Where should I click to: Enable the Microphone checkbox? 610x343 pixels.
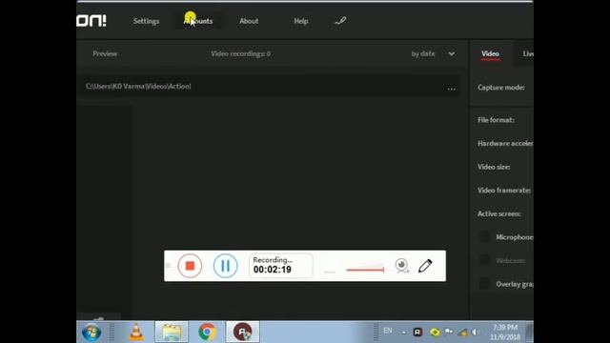point(484,237)
